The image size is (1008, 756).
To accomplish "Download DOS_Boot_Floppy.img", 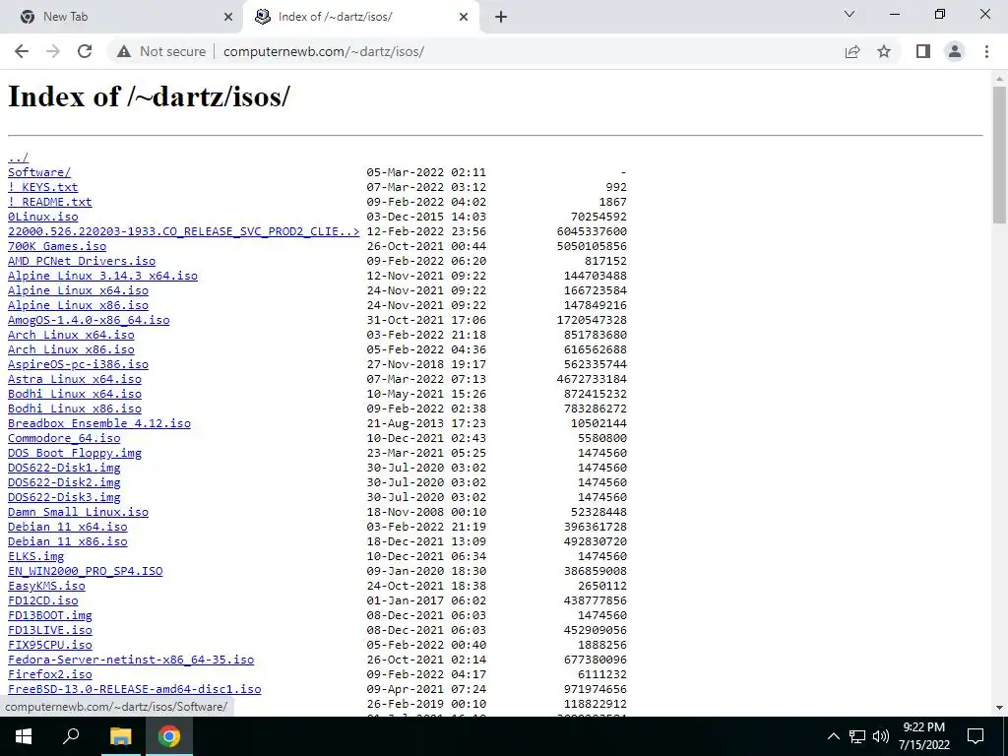I will 75,453.
